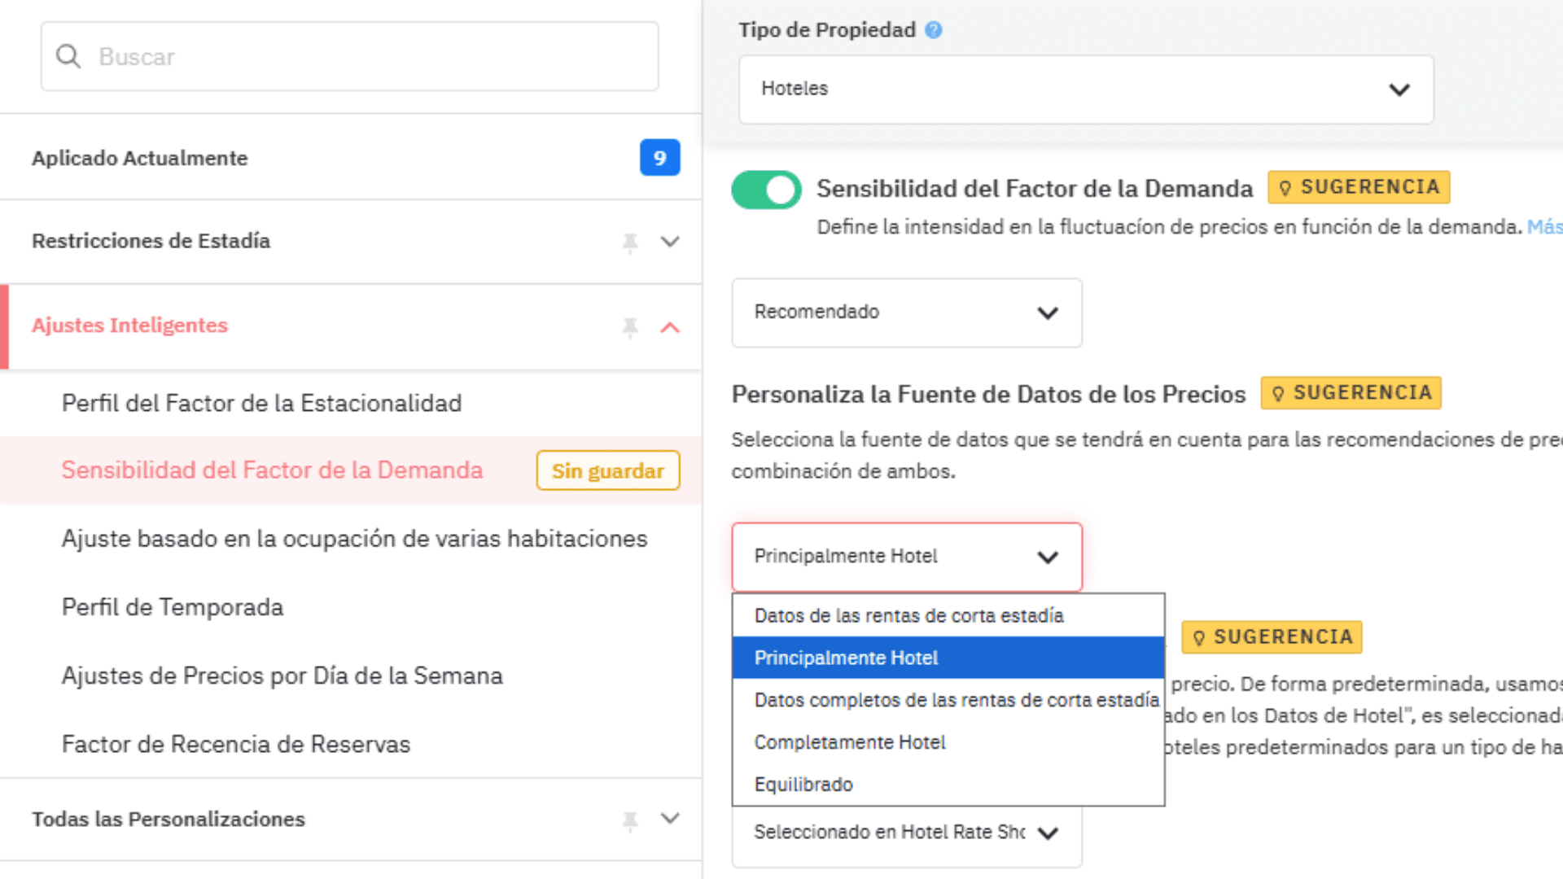Expand the Restricciones de Estadía section
Screen dimensions: 1563x879
click(670, 242)
